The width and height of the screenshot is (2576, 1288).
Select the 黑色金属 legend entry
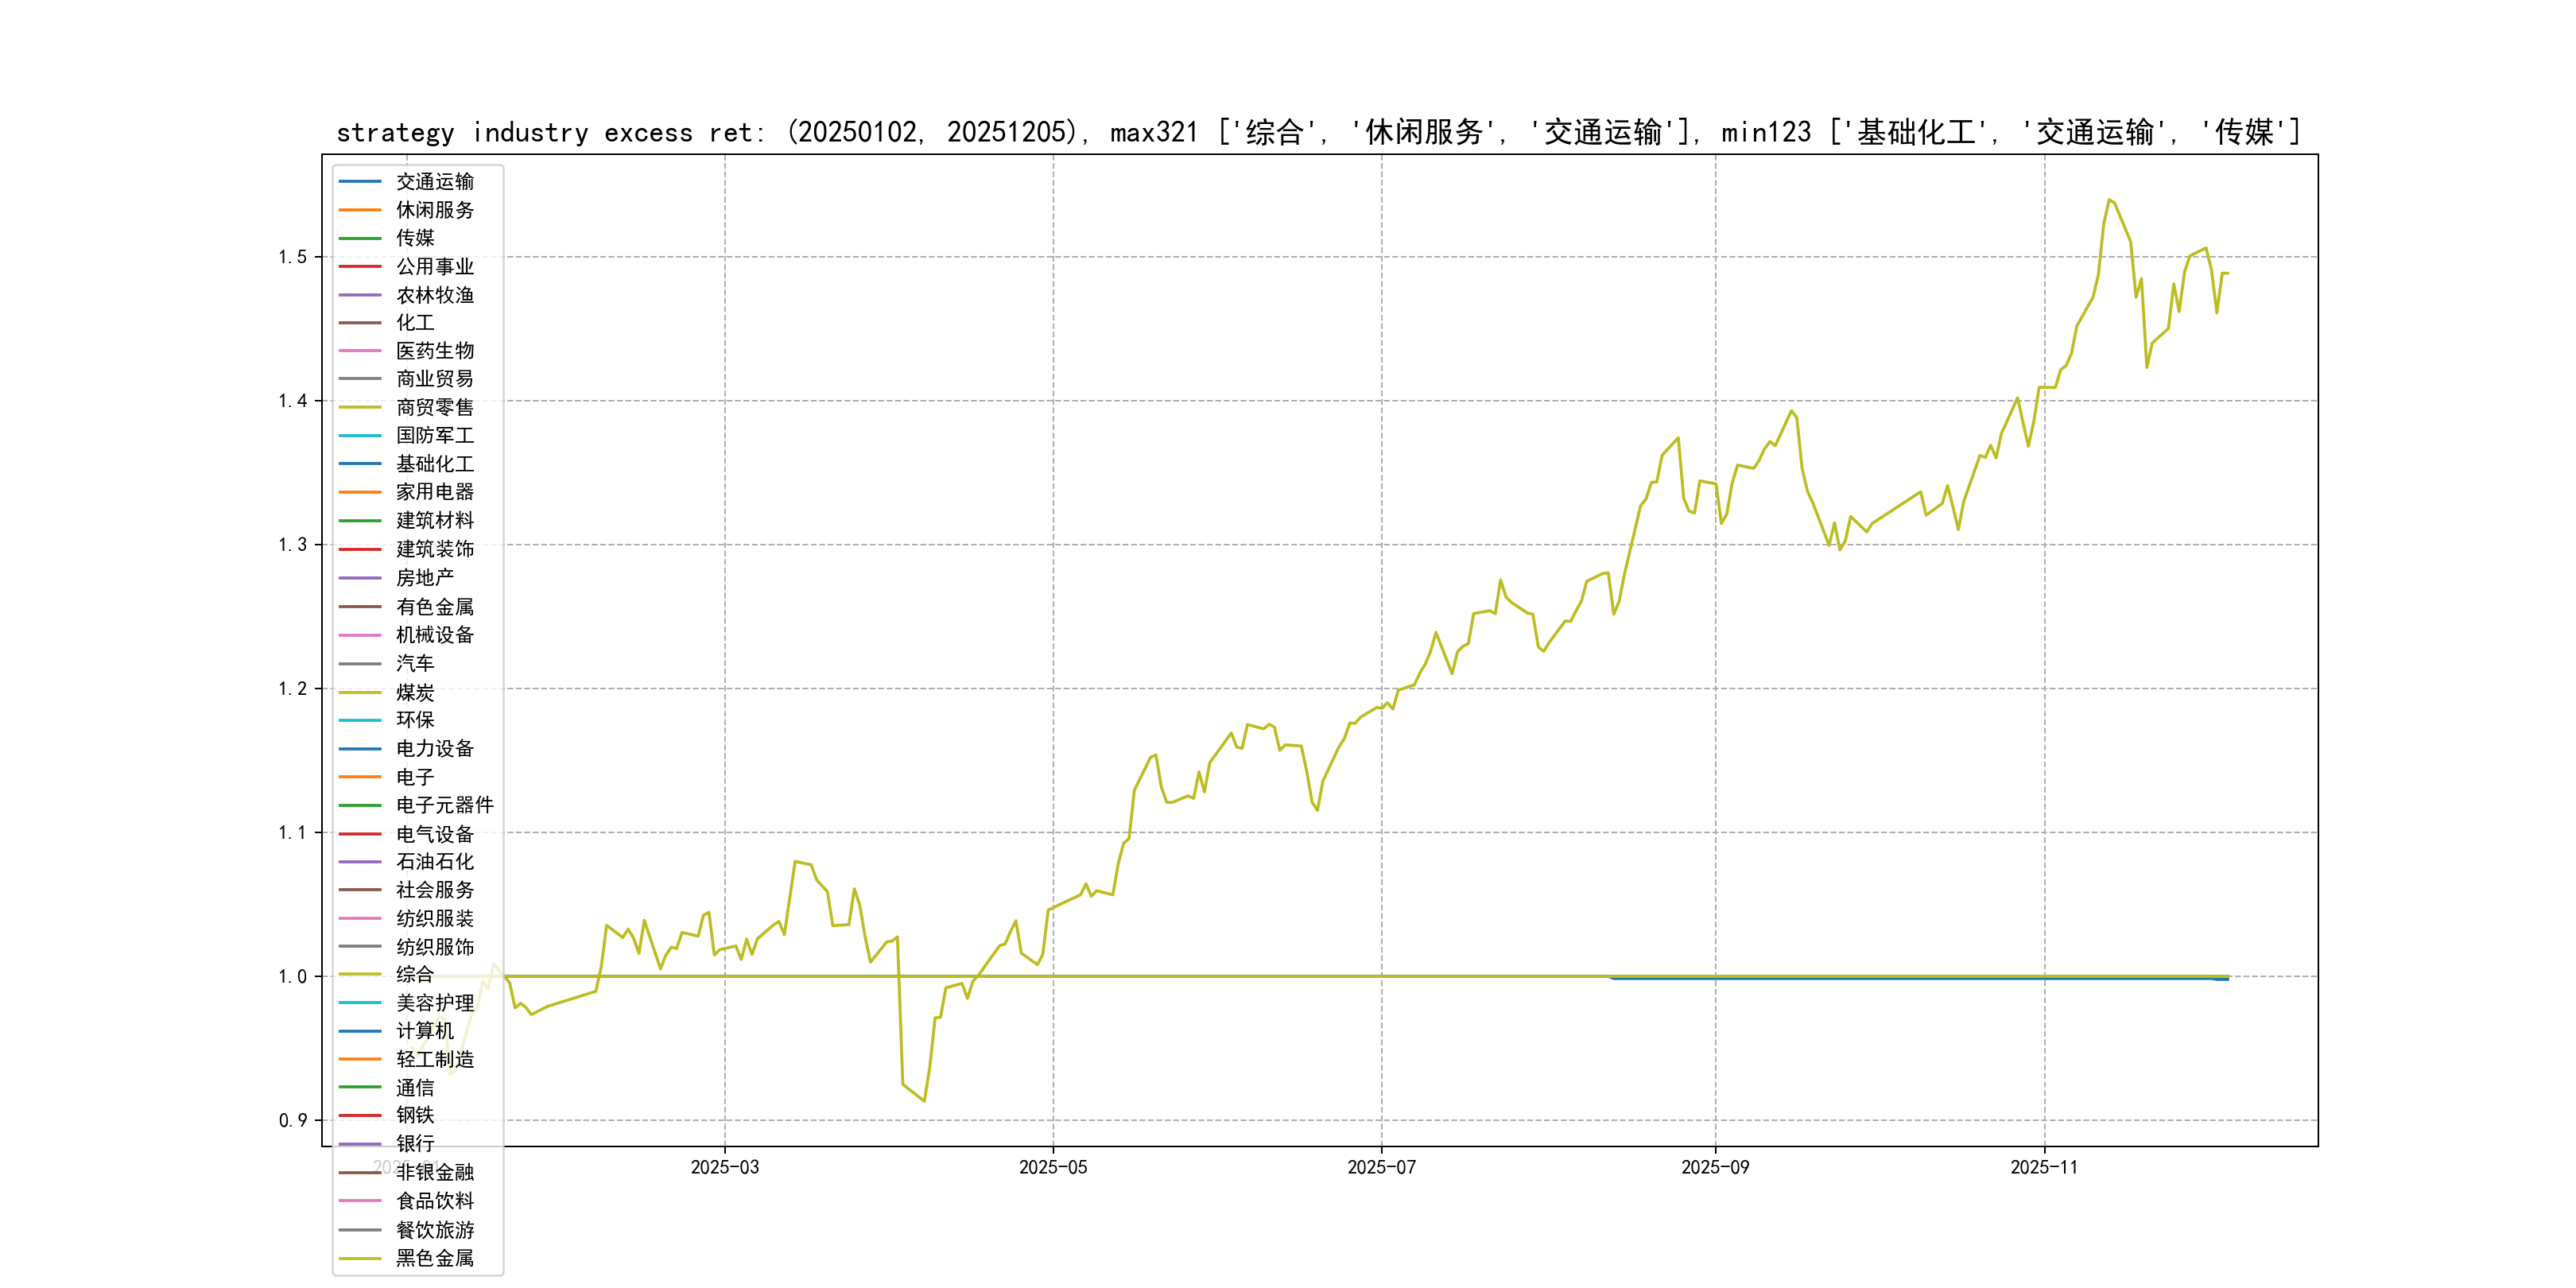(434, 1258)
